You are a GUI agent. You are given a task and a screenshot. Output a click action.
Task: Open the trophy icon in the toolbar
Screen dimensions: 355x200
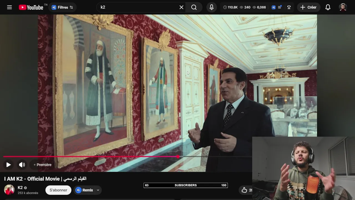point(289,7)
